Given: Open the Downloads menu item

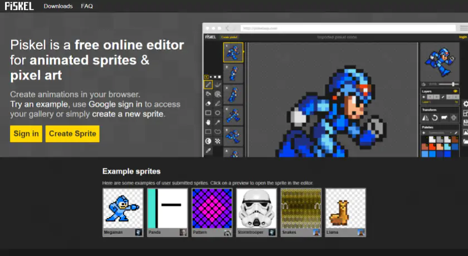Looking at the screenshot, I should click(x=58, y=6).
